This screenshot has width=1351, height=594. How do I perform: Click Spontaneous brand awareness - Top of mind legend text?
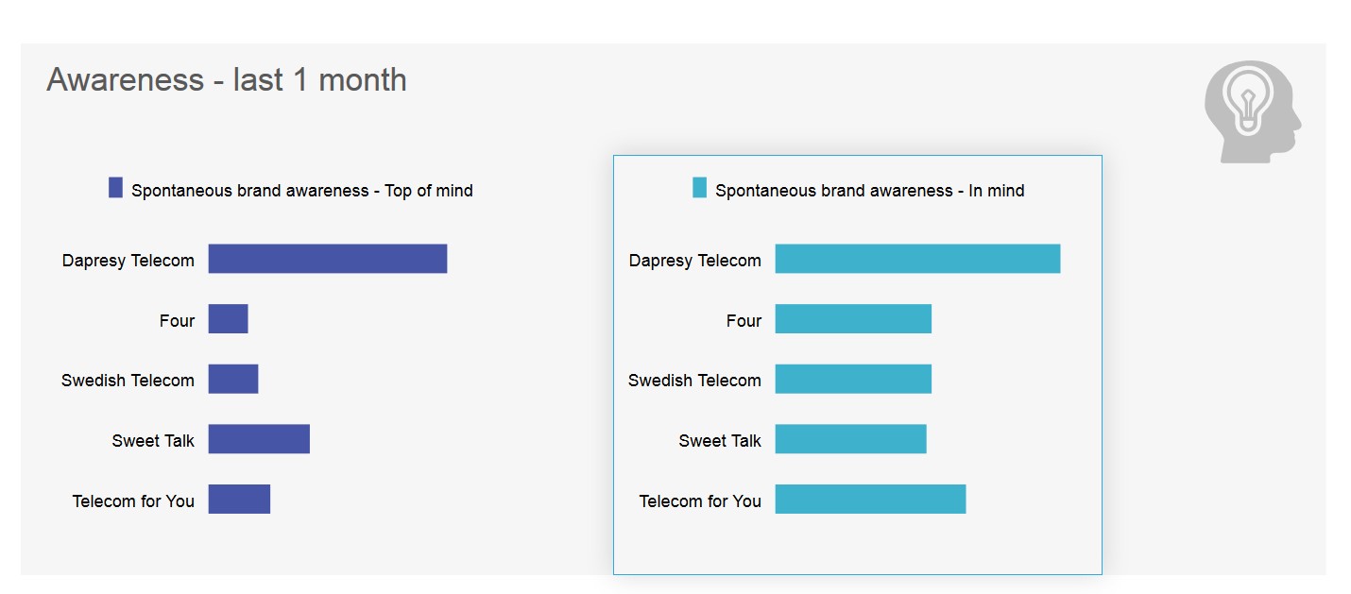301,191
